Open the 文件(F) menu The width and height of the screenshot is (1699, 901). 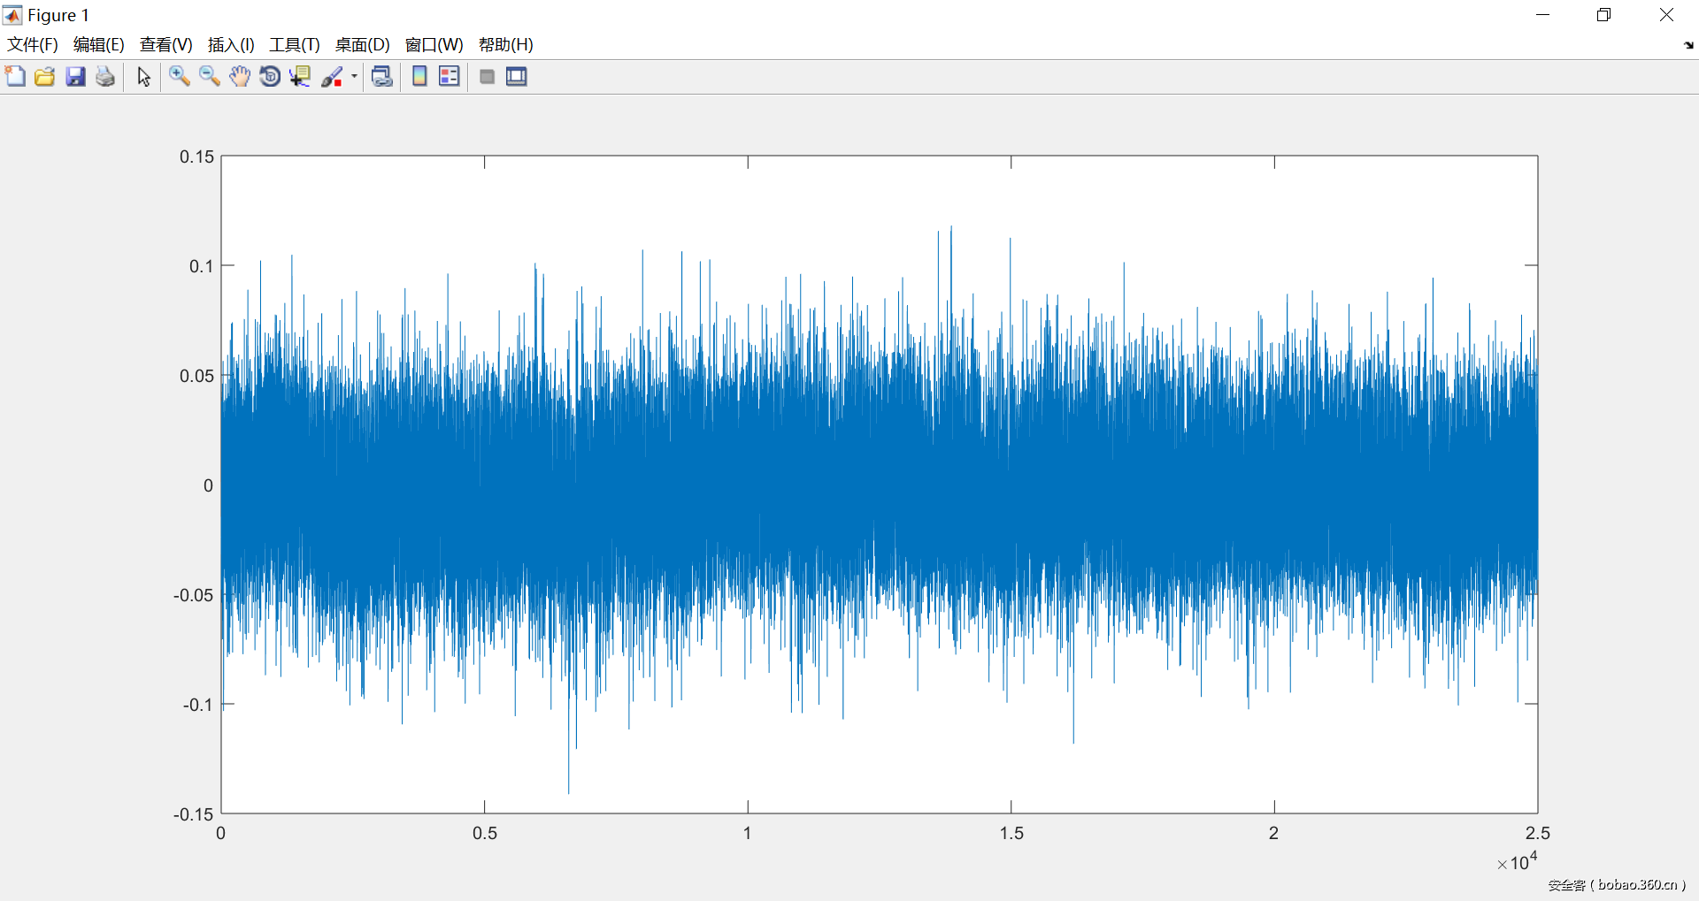point(33,45)
